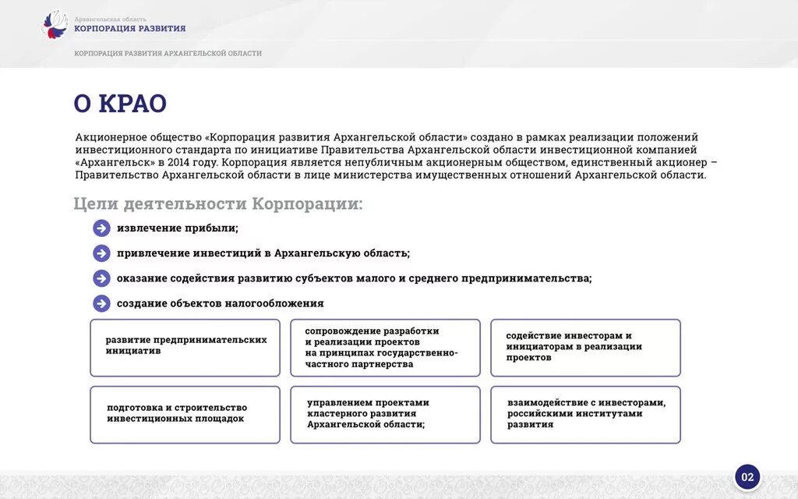The width and height of the screenshot is (798, 499).
Task: Click the text «создание объектов налогообложения»
Action: (x=221, y=303)
